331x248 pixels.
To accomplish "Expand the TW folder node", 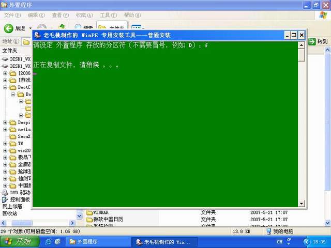I will point(5,144).
